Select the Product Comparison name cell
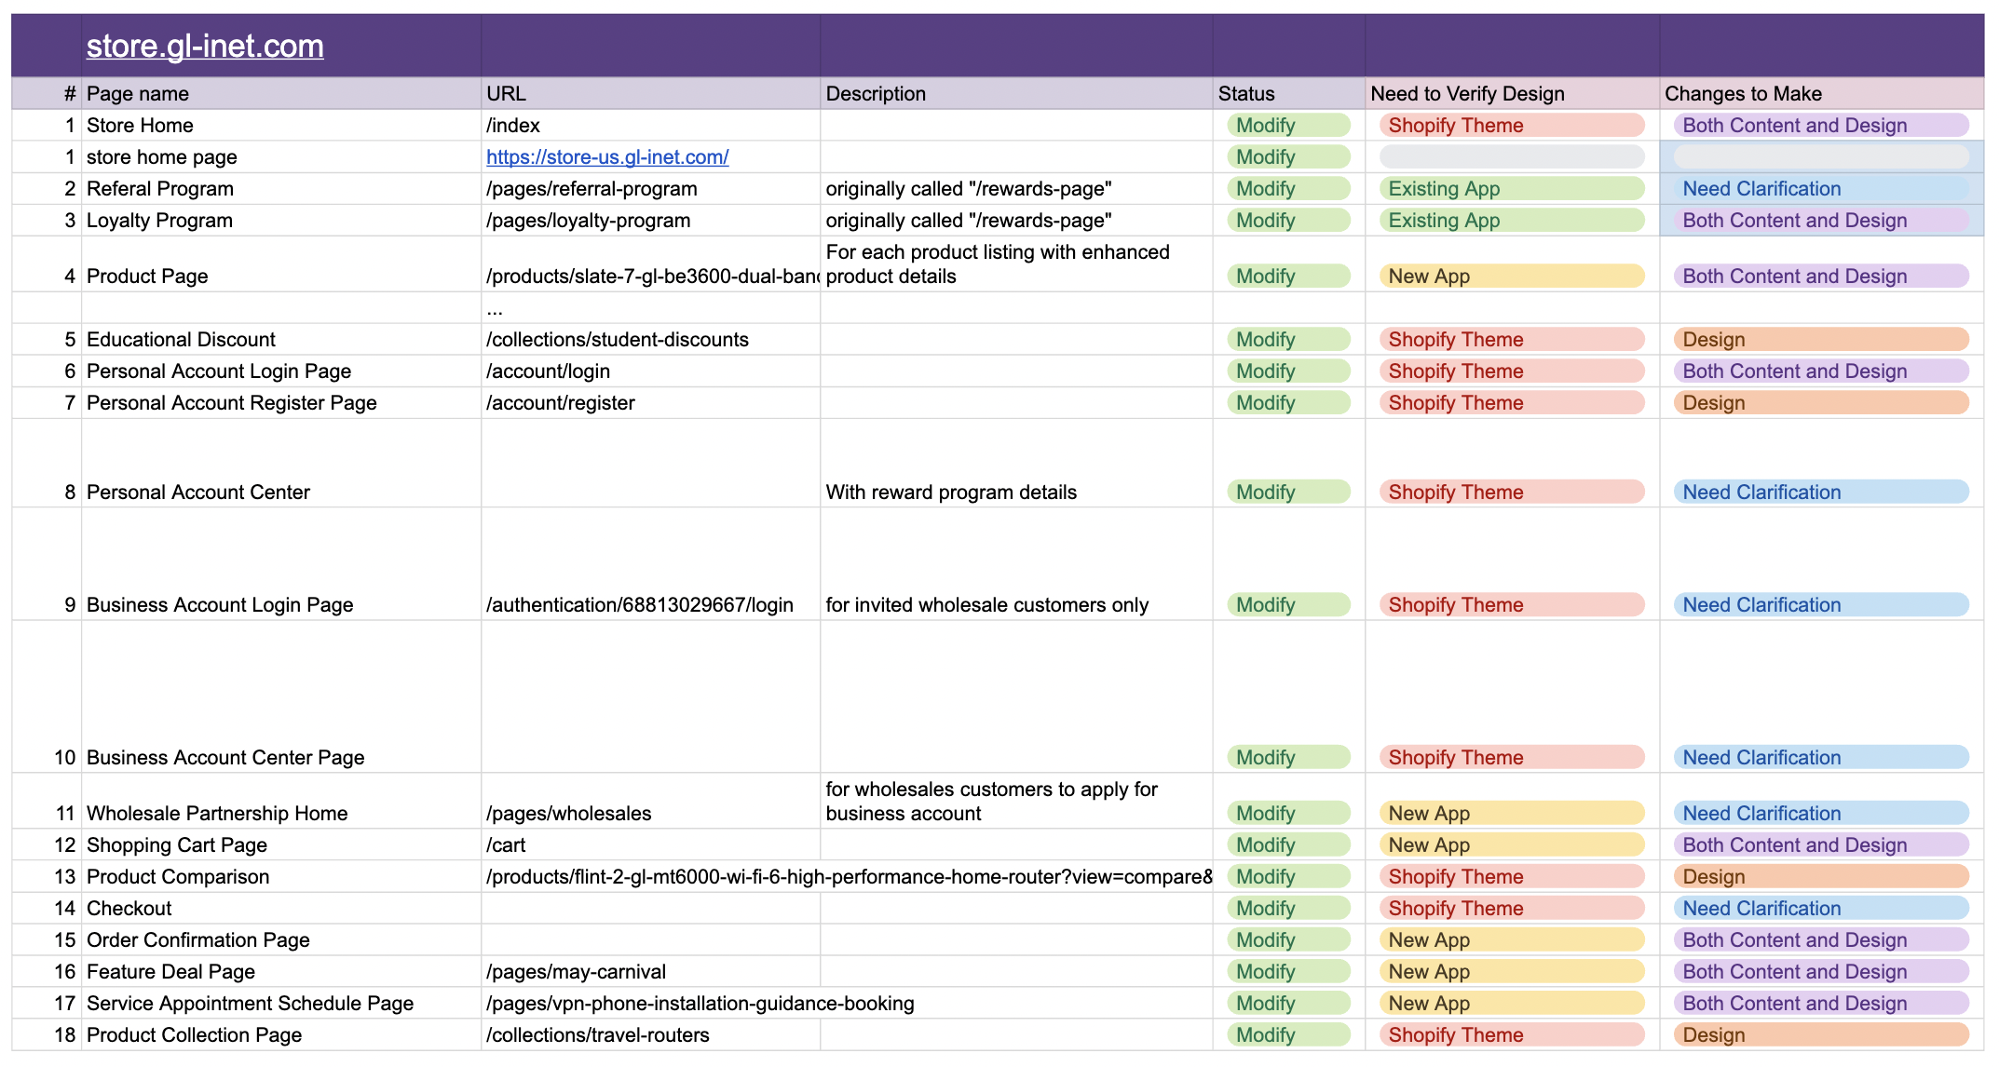The width and height of the screenshot is (1999, 1067). [281, 877]
